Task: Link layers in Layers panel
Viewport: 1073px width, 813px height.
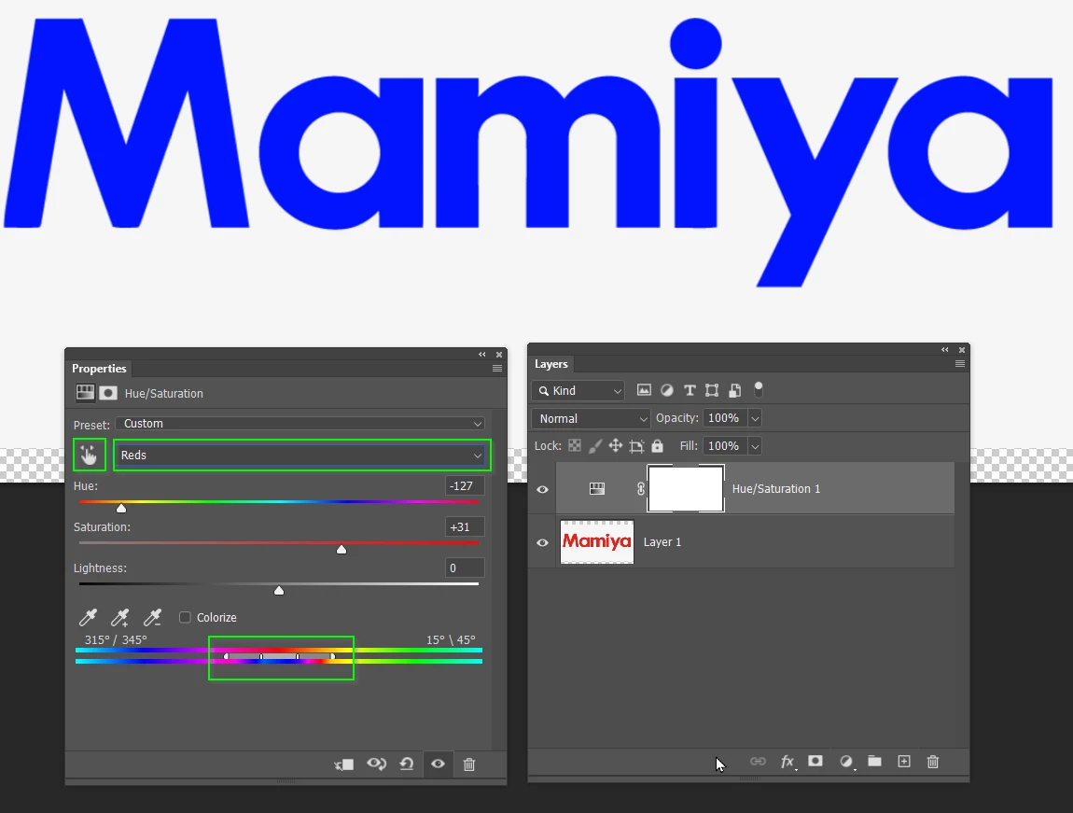Action: (758, 761)
